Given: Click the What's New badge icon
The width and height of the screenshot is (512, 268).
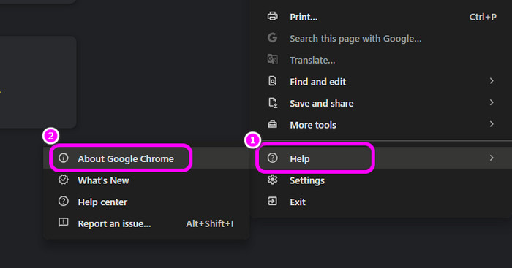Looking at the screenshot, I should tap(64, 180).
